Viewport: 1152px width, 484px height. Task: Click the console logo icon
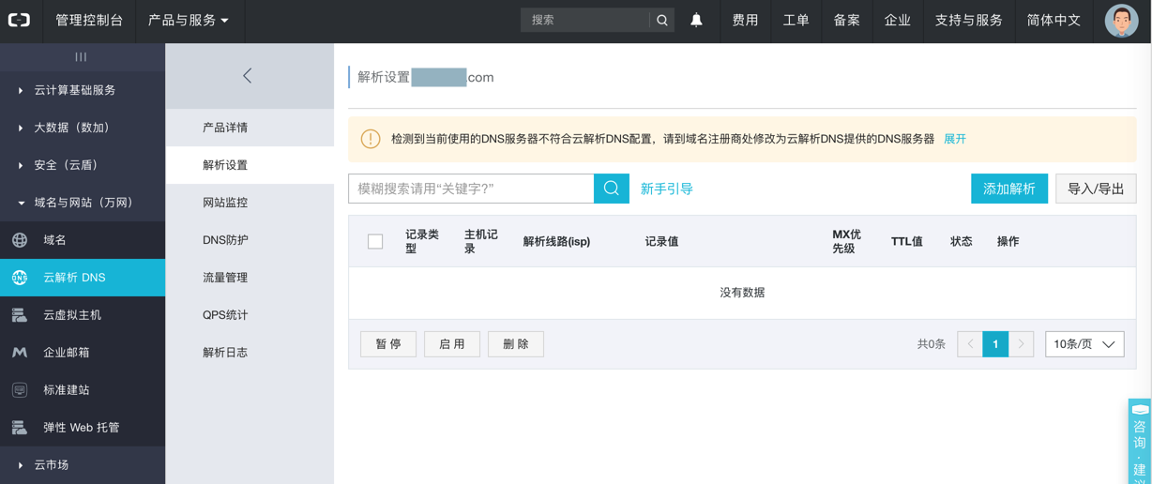(x=20, y=20)
